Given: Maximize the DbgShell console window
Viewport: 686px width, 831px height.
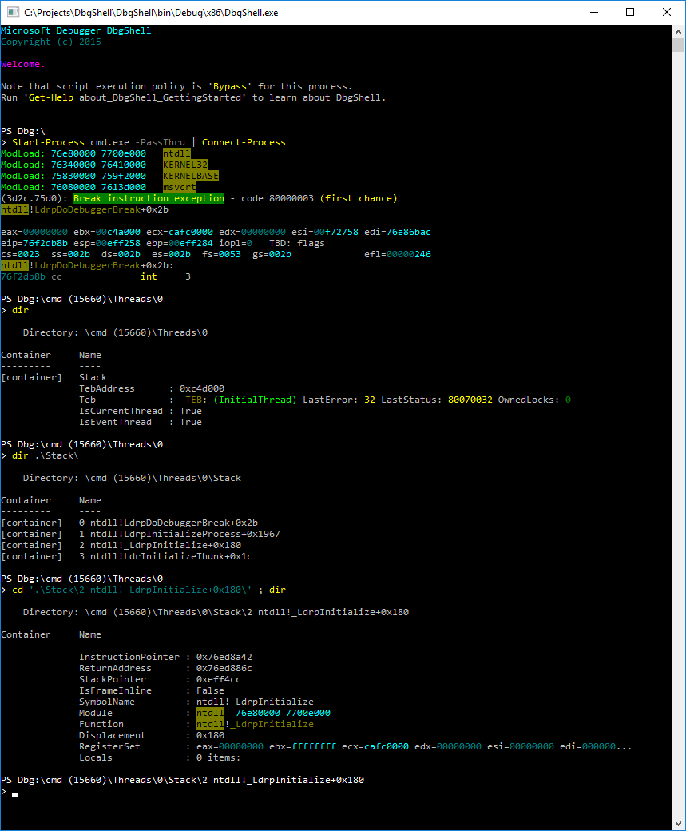Looking at the screenshot, I should (630, 12).
